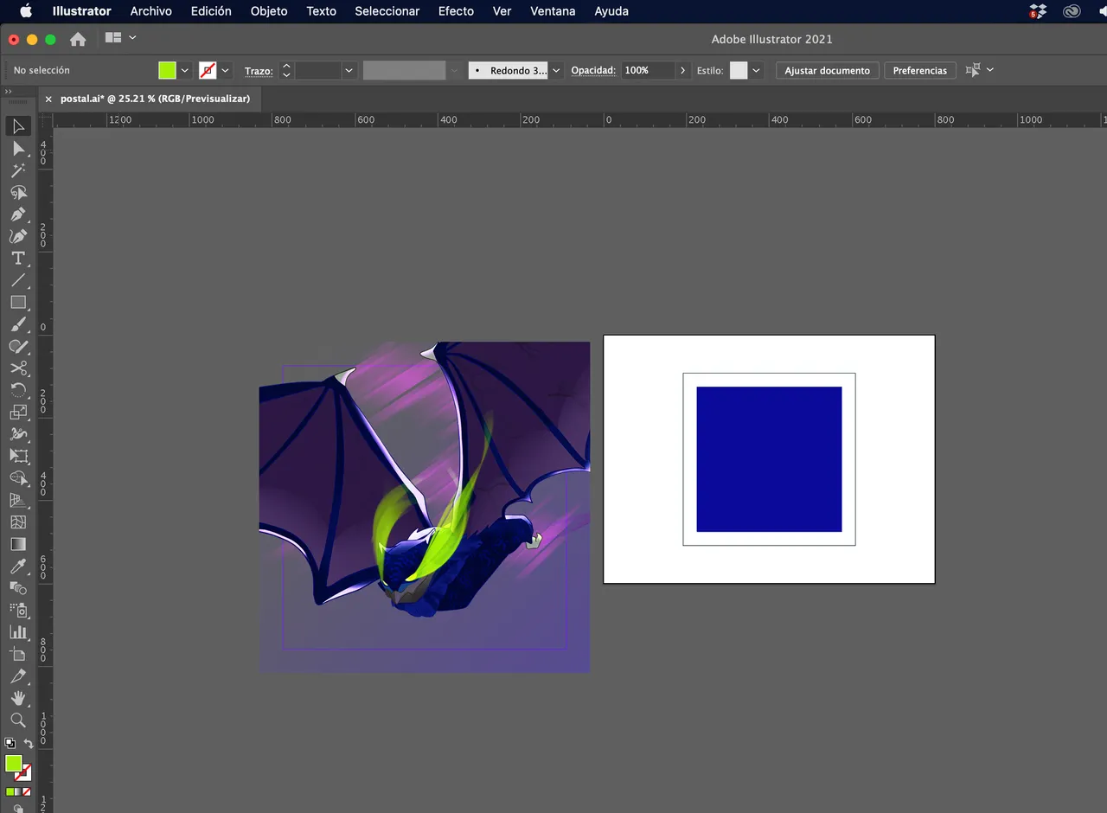Click the opacity 100% input field

coord(648,70)
